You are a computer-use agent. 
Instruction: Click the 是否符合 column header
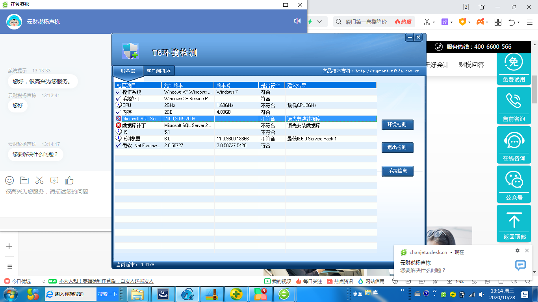(x=272, y=85)
